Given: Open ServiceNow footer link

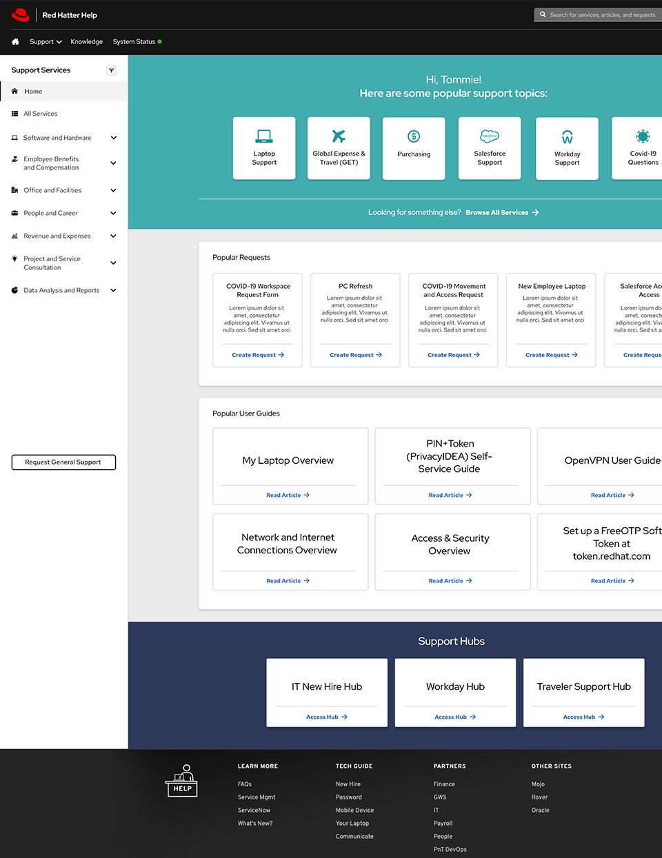Looking at the screenshot, I should [x=254, y=810].
